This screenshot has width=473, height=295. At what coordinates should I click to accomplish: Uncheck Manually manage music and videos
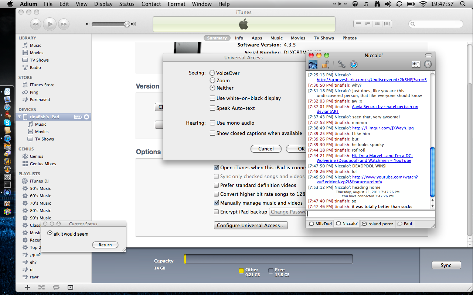click(217, 203)
